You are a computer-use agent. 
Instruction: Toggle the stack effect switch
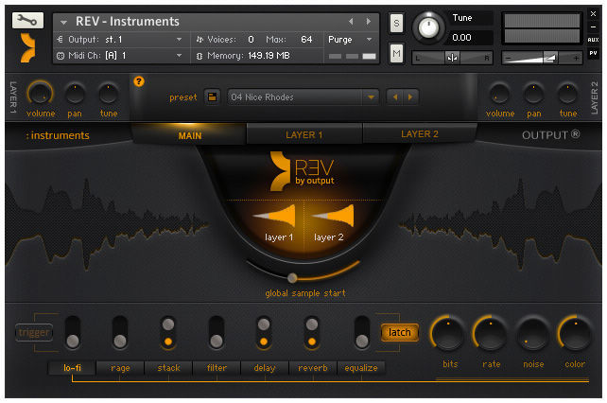168,332
